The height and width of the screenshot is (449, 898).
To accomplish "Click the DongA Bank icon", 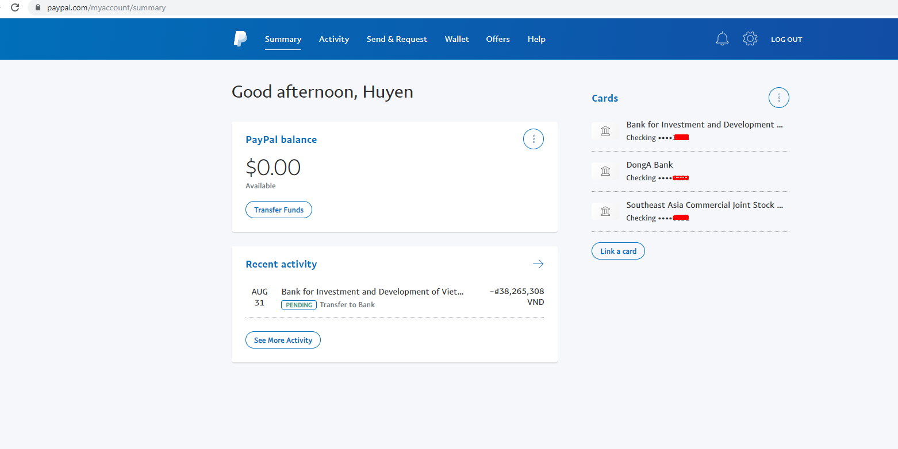I will 605,171.
